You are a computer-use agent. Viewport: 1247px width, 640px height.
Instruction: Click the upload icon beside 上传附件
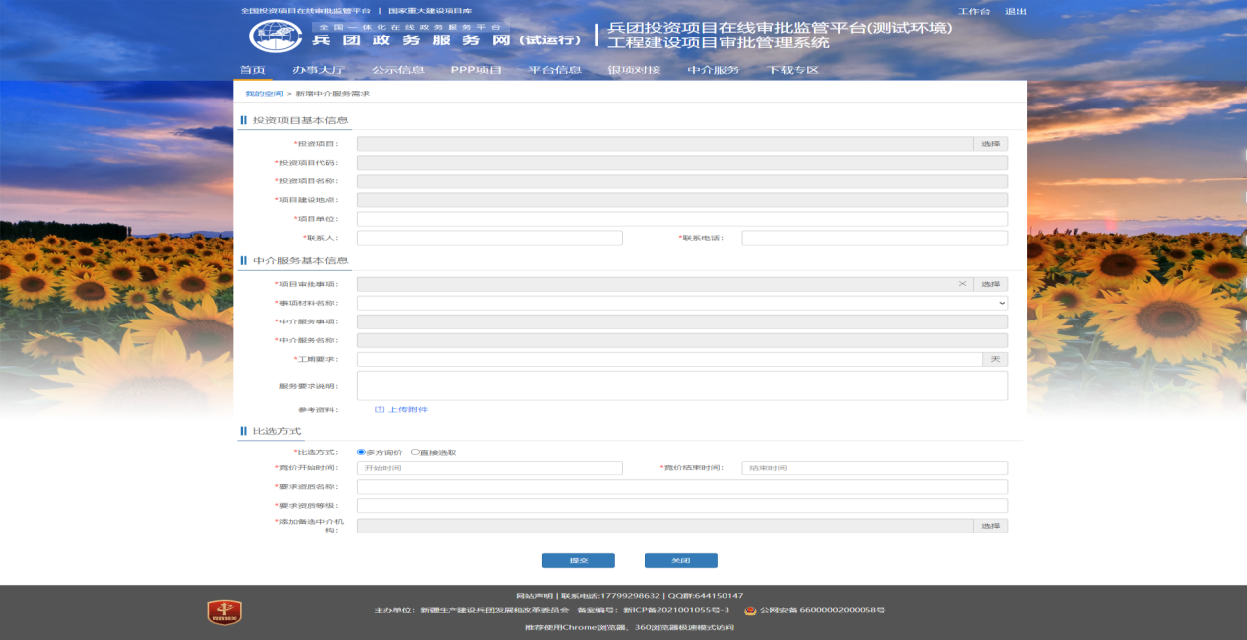(379, 409)
